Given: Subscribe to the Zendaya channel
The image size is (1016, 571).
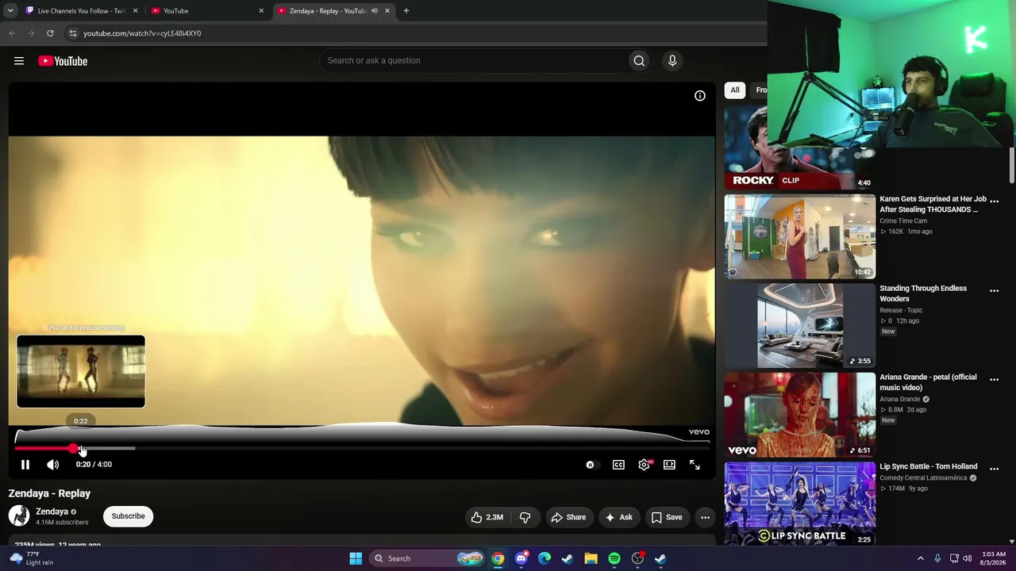Looking at the screenshot, I should point(128,516).
